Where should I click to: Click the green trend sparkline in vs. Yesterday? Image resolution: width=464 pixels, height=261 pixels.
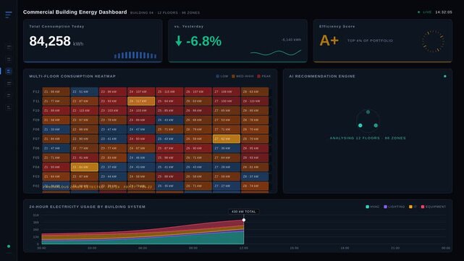pyautogui.click(x=276, y=53)
